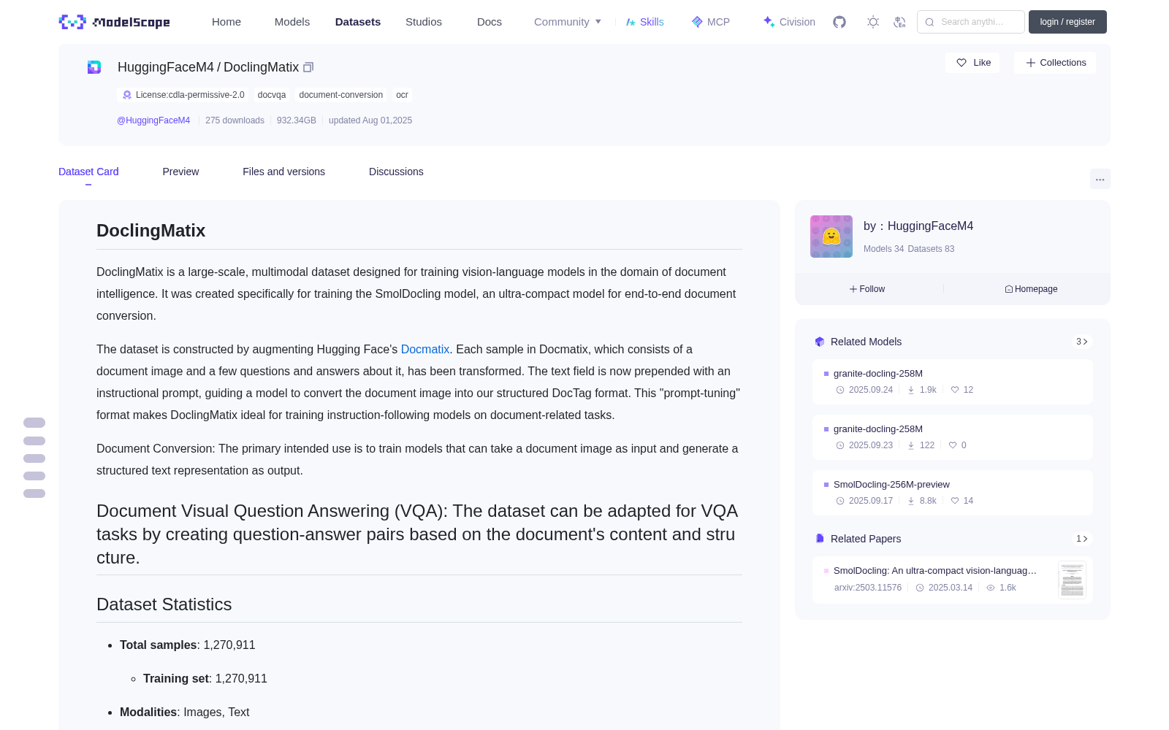Like this dataset
The width and height of the screenshot is (1169, 730).
pos(972,63)
